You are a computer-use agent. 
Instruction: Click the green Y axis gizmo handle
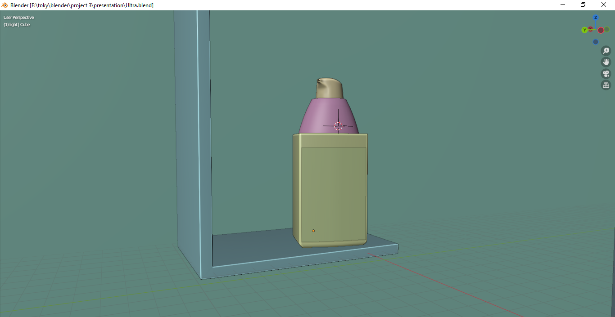[x=584, y=30]
